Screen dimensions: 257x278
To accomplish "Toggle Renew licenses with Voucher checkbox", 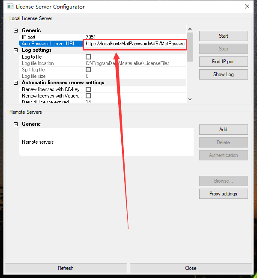I will (x=88, y=96).
